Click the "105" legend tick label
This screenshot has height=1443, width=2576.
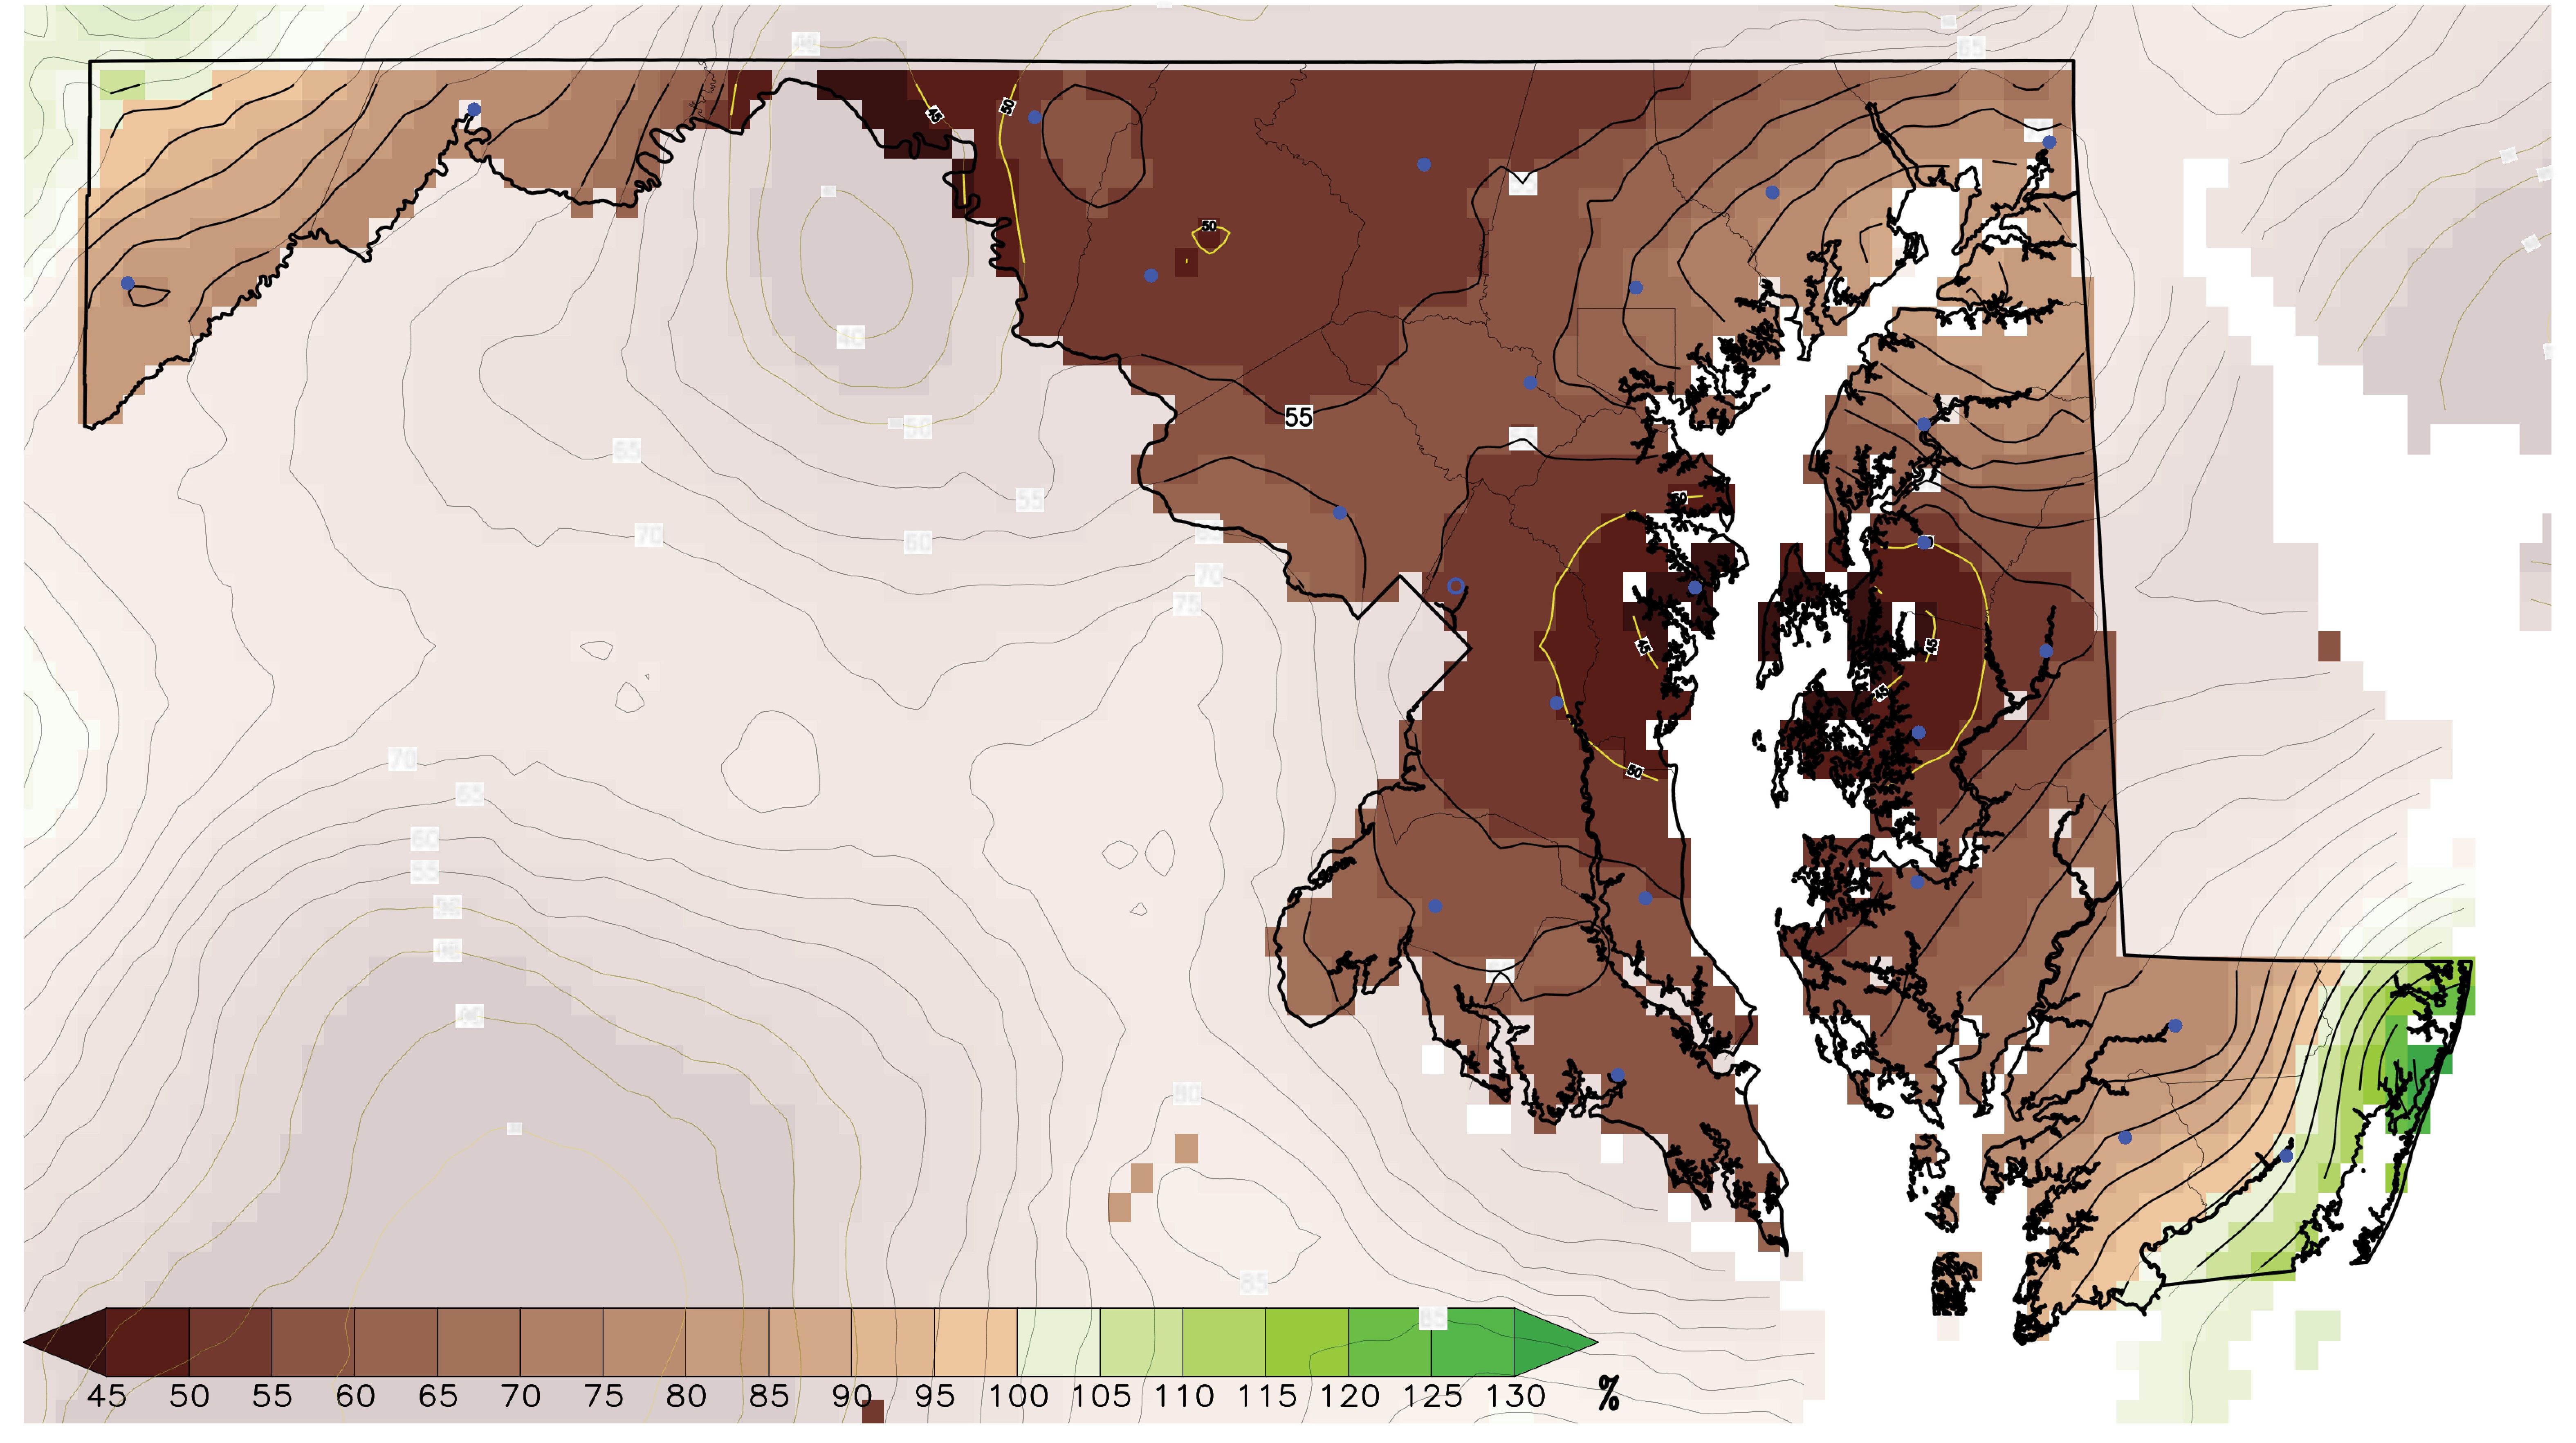(x=1101, y=1396)
